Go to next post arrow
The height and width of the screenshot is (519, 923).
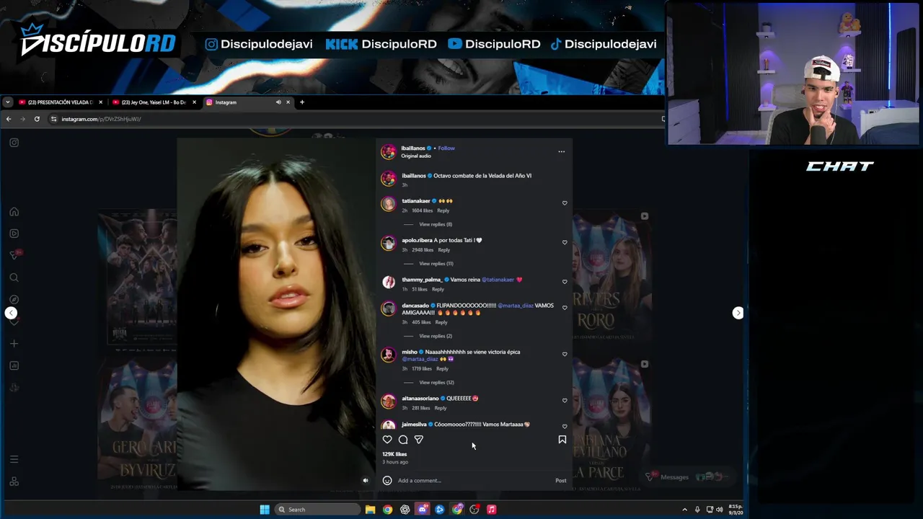(738, 313)
